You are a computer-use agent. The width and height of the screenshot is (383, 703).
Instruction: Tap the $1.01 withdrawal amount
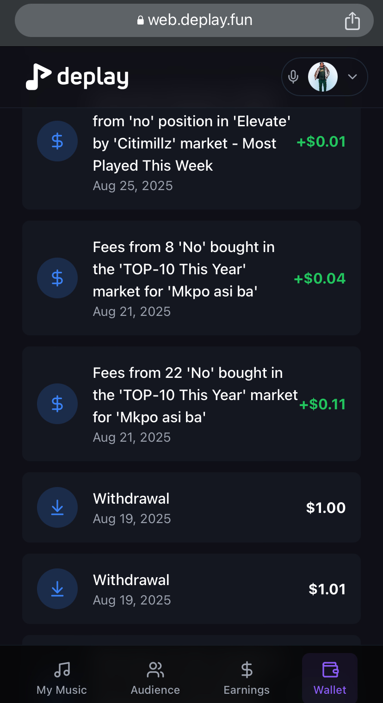[x=327, y=589]
